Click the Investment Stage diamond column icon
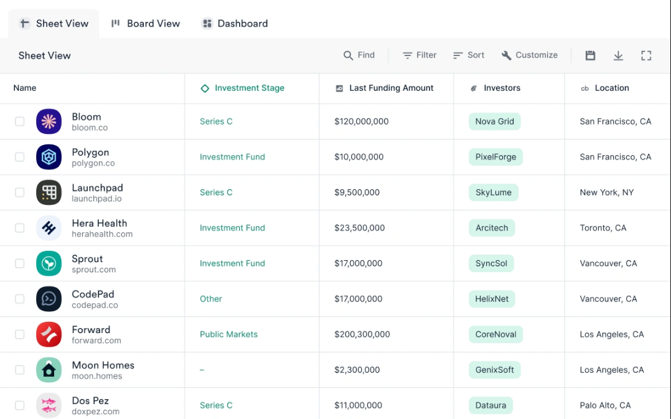671x419 pixels. [x=205, y=88]
